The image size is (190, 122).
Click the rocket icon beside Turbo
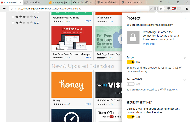coord(185,58)
